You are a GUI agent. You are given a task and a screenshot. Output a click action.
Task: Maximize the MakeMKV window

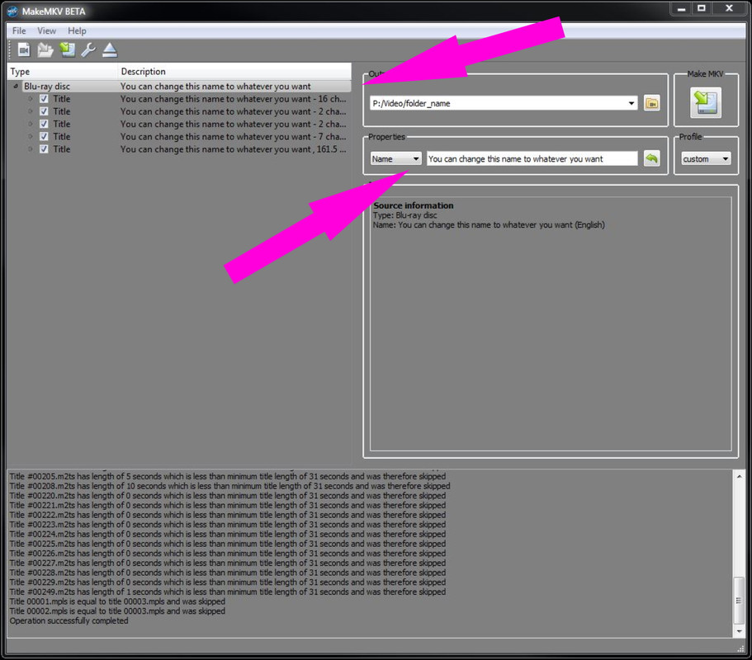(x=701, y=8)
